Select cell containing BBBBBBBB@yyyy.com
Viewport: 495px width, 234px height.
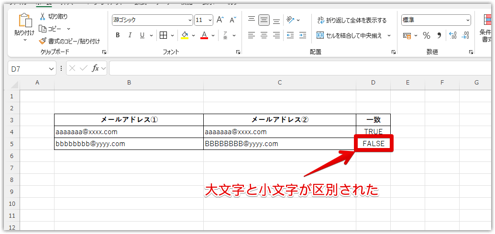(x=280, y=144)
